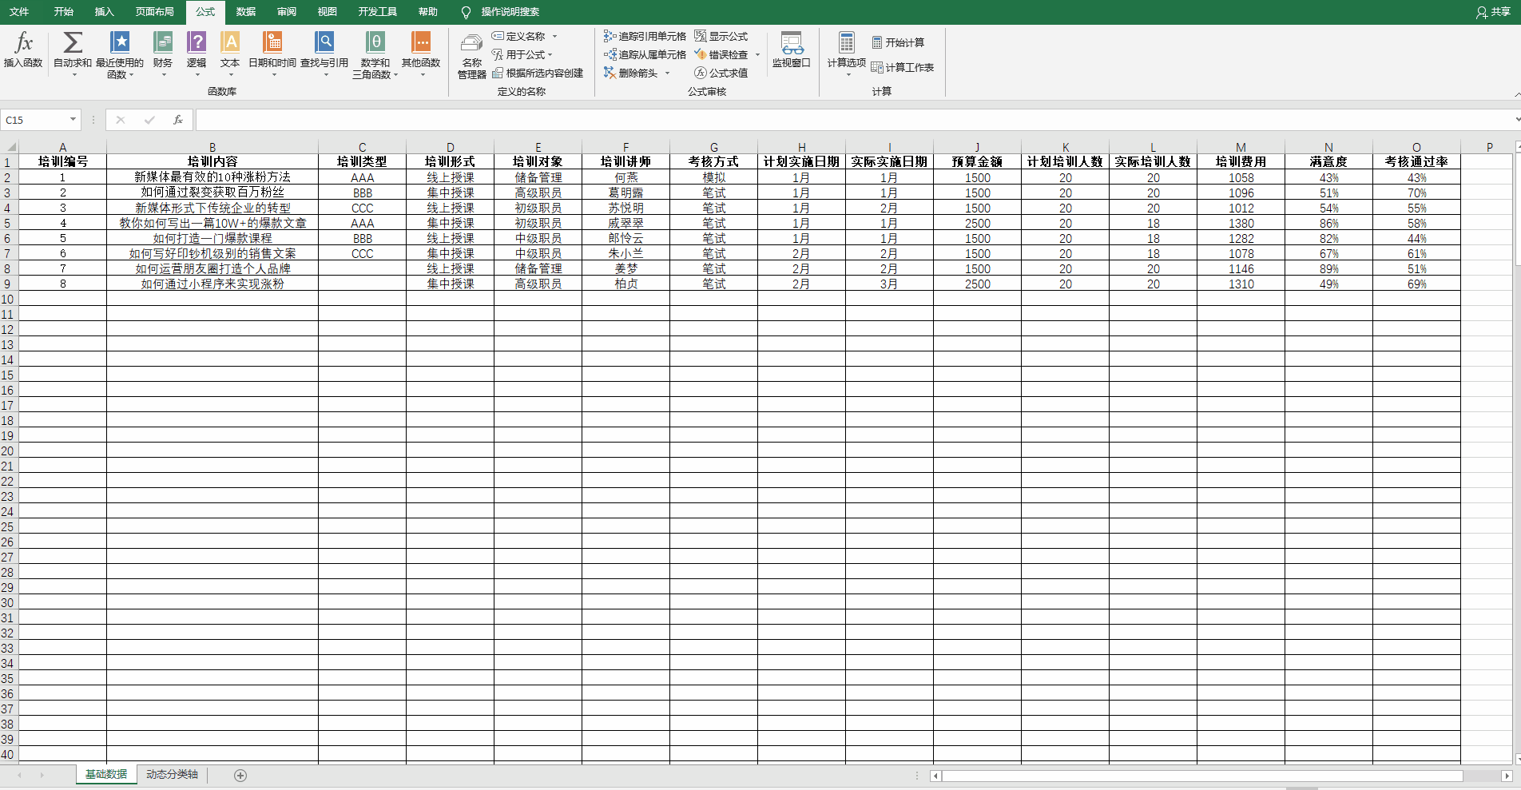This screenshot has width=1521, height=790.
Task: Click the cell containing 如何打造一门爆款课程
Action: tap(212, 239)
